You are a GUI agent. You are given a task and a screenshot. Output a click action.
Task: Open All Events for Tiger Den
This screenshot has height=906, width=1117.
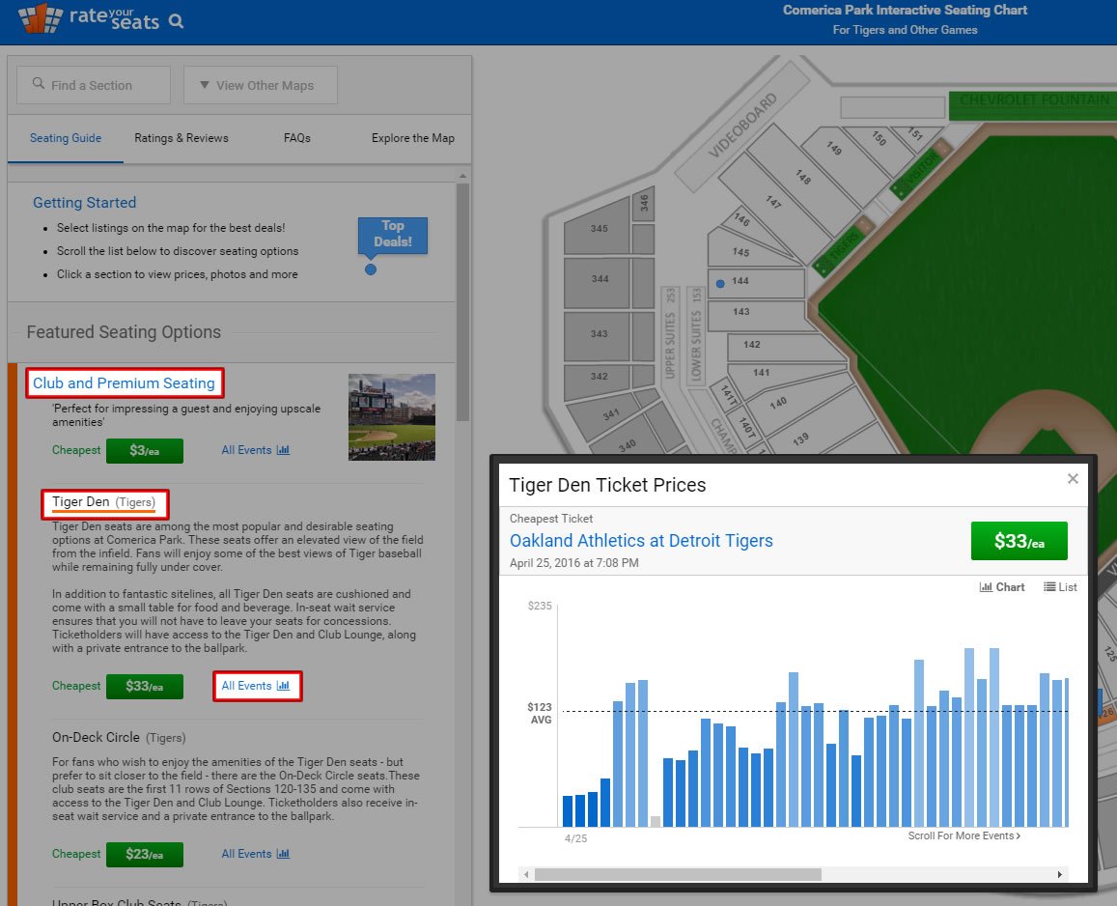[255, 686]
